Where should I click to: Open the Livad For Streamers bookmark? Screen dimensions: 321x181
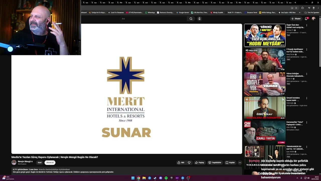(x=116, y=12)
